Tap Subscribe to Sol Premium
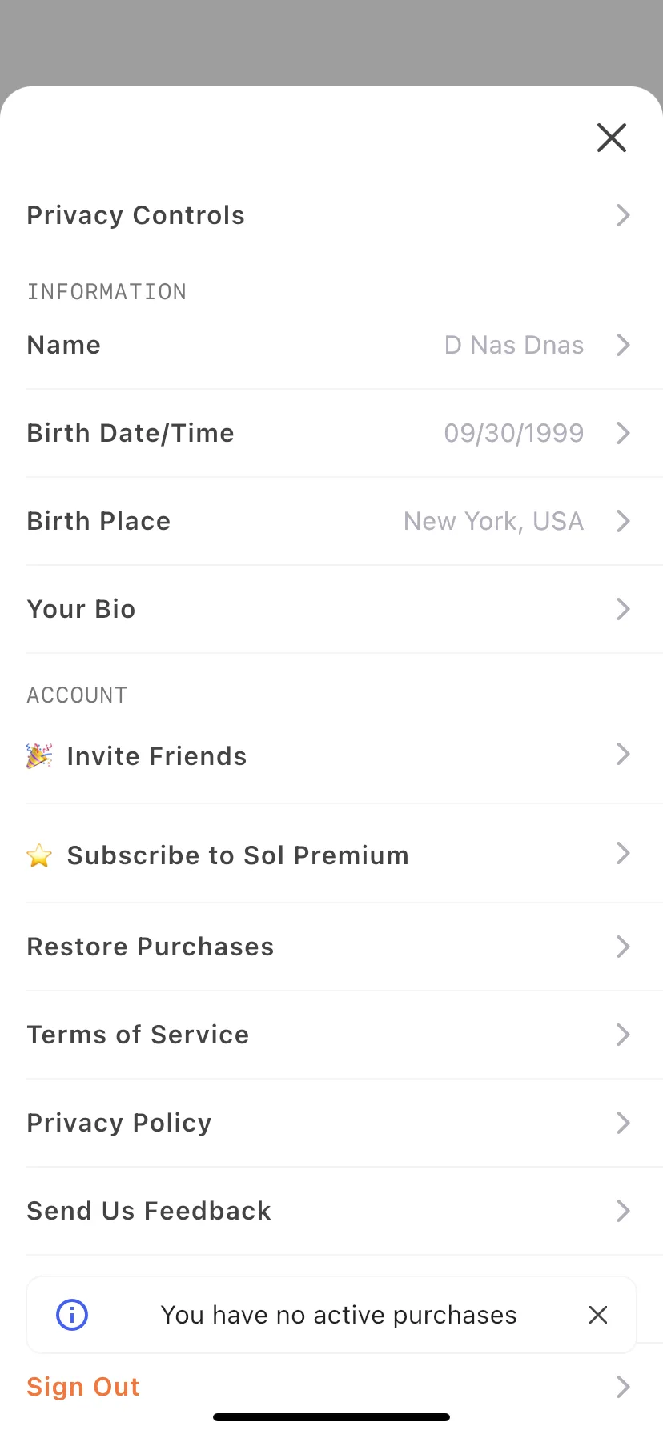The image size is (663, 1434). click(x=331, y=854)
